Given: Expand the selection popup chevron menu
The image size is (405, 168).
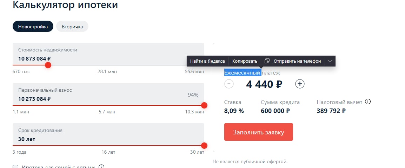Looking at the screenshot, I should [330, 61].
